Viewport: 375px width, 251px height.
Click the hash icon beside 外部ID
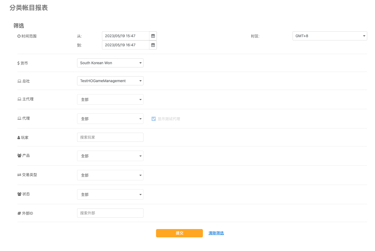[x=19, y=213]
